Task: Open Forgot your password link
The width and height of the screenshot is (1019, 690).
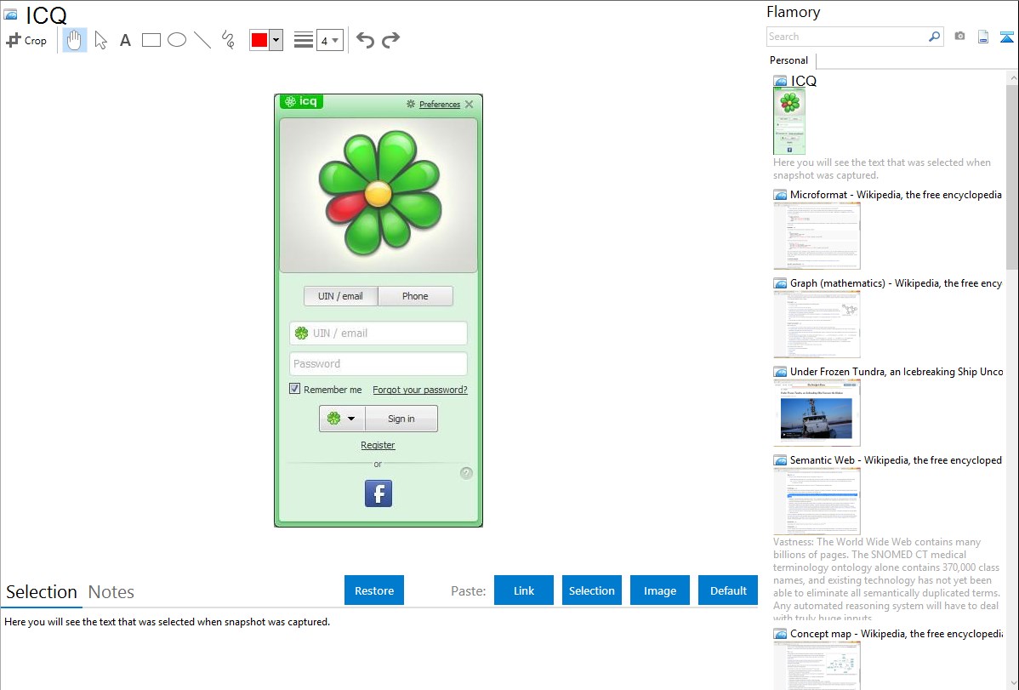Action: tap(420, 390)
